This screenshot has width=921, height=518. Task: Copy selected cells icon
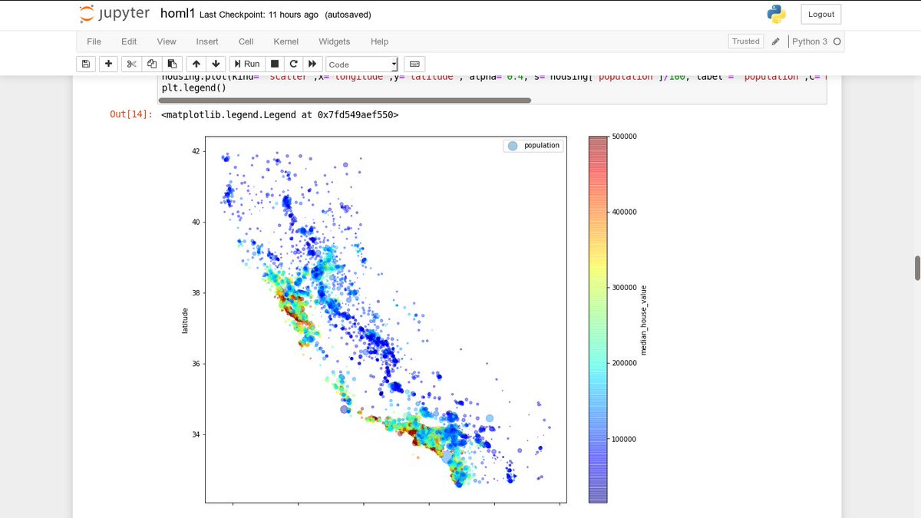(152, 64)
